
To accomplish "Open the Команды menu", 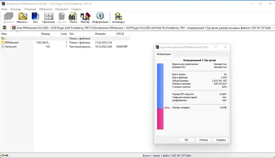I will pos(16,9).
